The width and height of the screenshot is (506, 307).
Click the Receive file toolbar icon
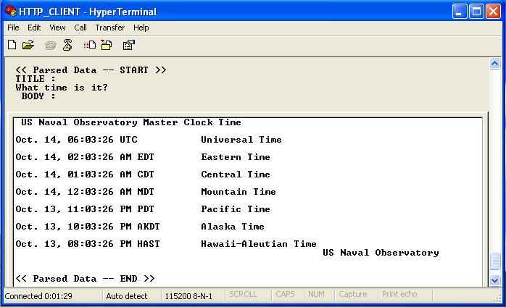pyautogui.click(x=106, y=45)
